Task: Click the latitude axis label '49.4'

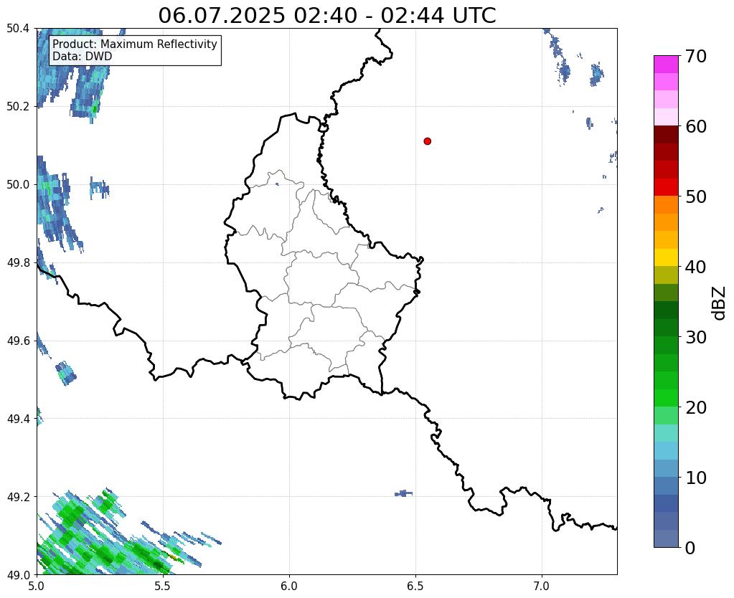Action: pos(18,419)
